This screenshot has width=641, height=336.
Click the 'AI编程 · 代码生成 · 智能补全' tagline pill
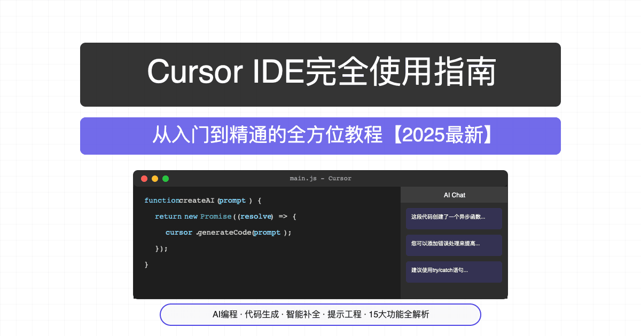pyautogui.click(x=320, y=315)
